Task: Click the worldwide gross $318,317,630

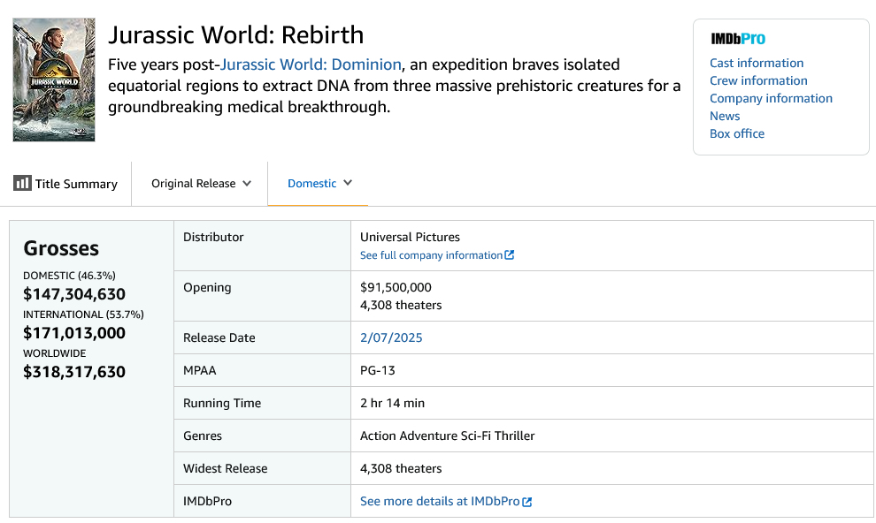Action: 74,372
